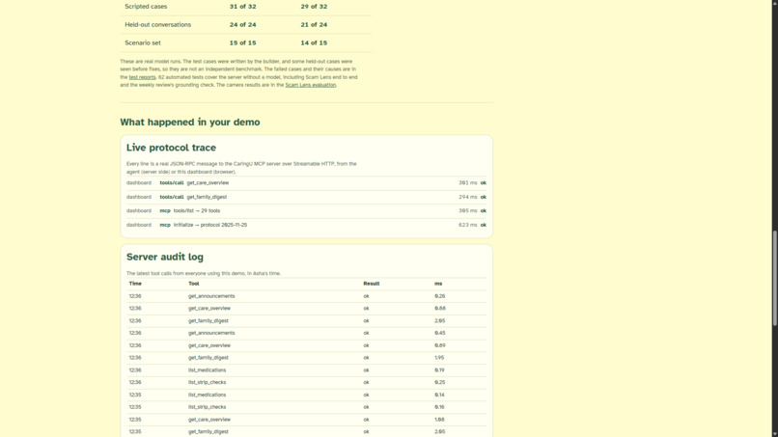Click the 0.45 ms value in audit log

tap(439, 334)
